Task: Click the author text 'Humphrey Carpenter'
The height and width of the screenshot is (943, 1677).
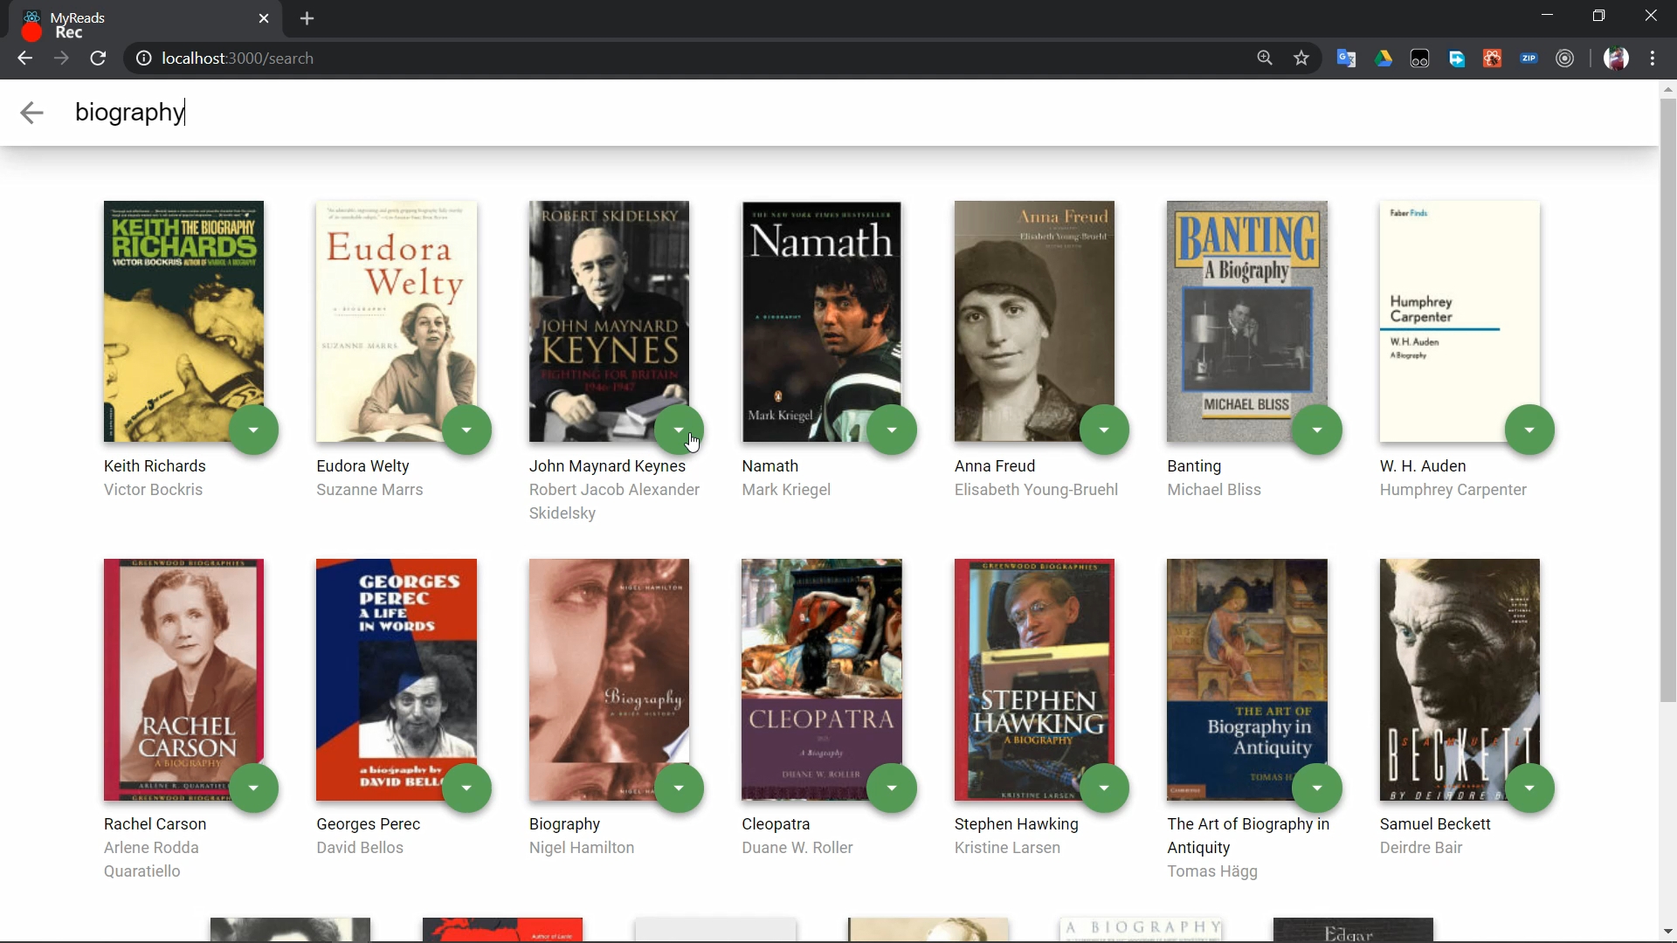Action: [x=1453, y=490]
